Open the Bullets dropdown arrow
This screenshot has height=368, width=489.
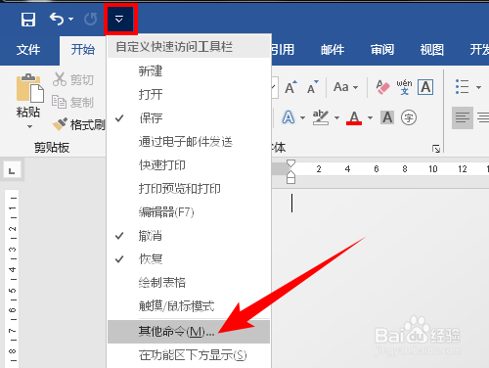point(478,87)
